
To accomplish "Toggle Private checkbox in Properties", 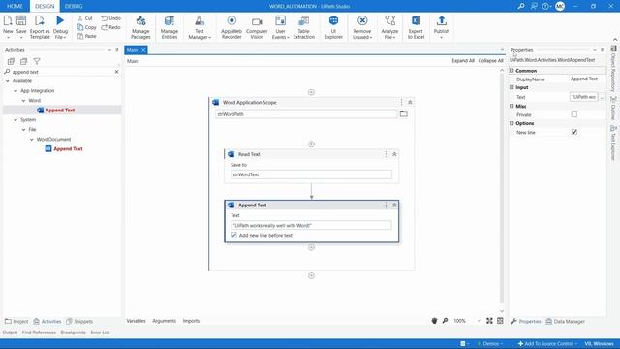I will coord(574,114).
